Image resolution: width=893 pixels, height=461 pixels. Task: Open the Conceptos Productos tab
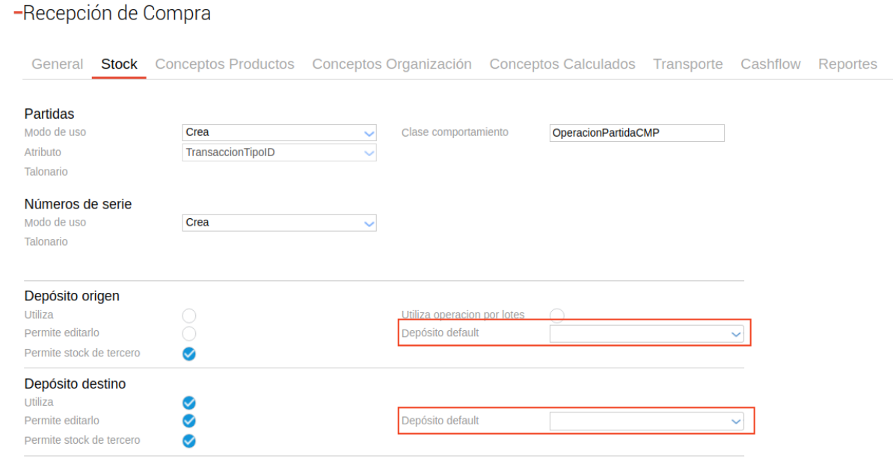coord(224,64)
